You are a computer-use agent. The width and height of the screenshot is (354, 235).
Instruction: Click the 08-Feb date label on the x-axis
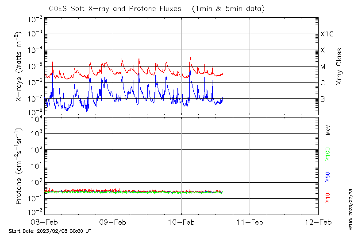(45, 222)
